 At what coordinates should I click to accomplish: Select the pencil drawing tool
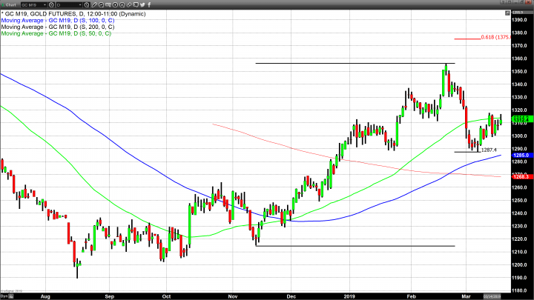pos(94,4)
